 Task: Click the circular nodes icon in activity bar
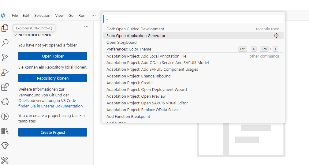[5, 102]
